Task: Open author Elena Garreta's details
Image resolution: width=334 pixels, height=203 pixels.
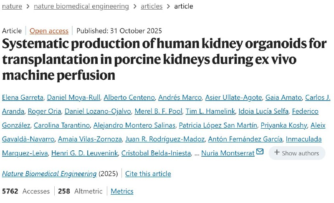Action: coord(21,98)
